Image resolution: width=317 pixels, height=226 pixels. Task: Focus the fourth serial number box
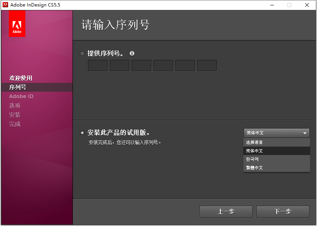[x=163, y=65]
